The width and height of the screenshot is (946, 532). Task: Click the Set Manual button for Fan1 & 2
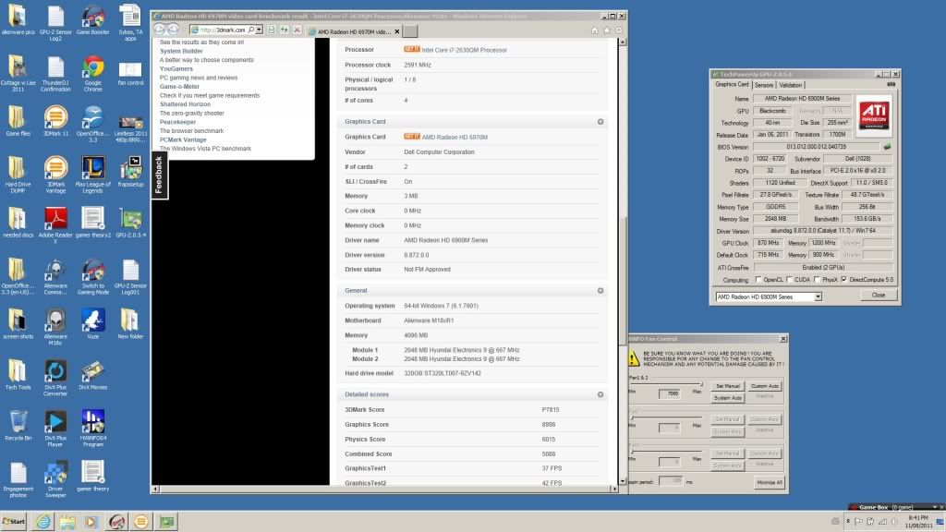point(728,386)
